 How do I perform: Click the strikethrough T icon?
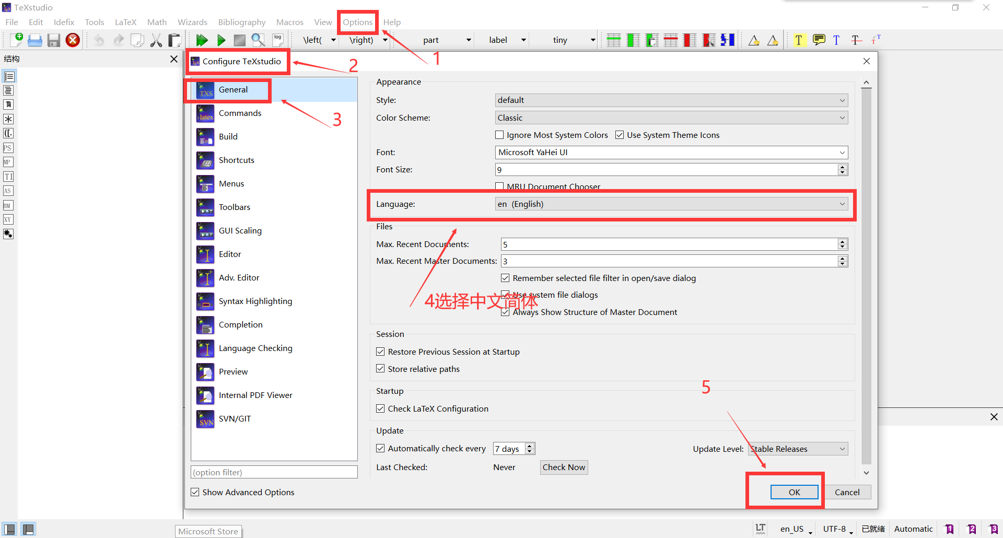pyautogui.click(x=856, y=40)
